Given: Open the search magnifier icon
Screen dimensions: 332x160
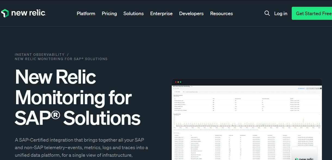Looking at the screenshot, I should (267, 13).
